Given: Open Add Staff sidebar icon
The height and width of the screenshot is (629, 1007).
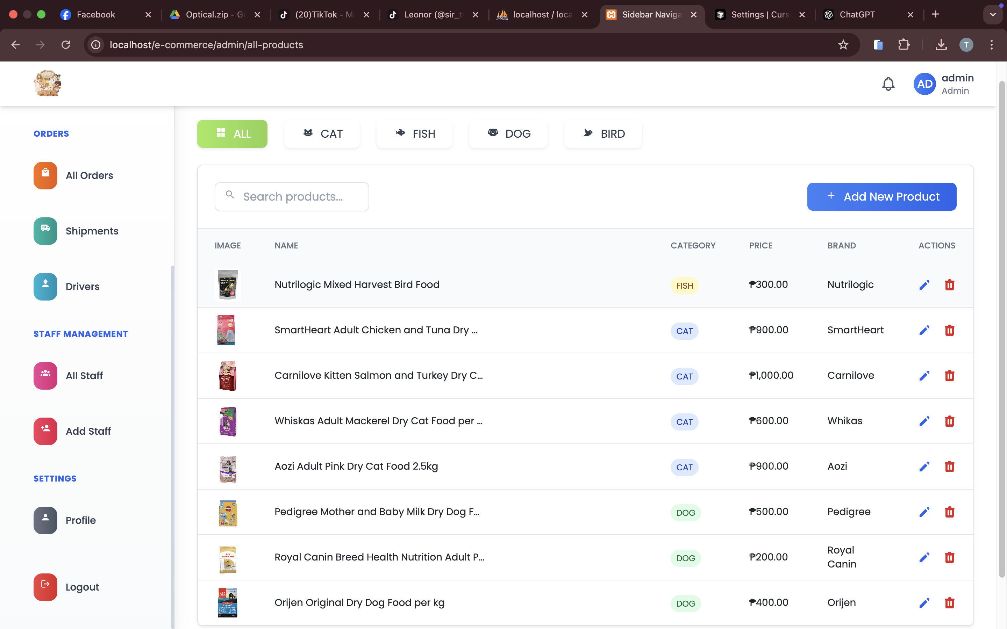Looking at the screenshot, I should (45, 432).
